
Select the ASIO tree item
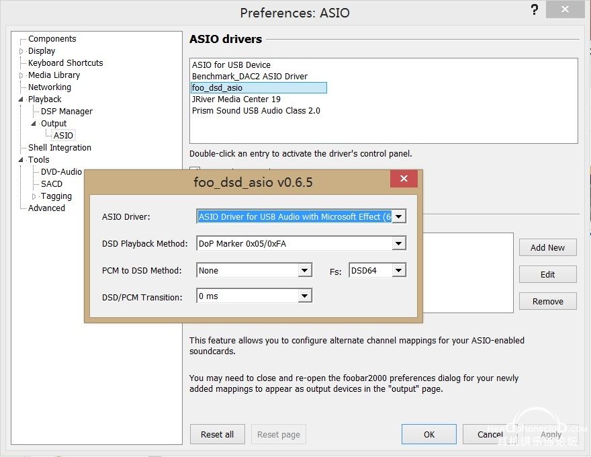click(63, 135)
